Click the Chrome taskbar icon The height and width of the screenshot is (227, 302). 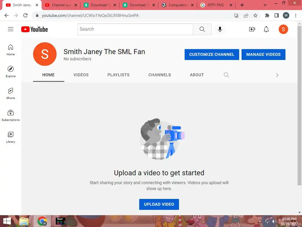point(42,221)
